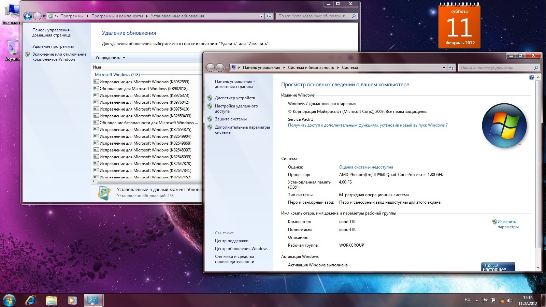The width and height of the screenshot is (546, 307).
Task: Click the scroll-down arrow in System window
Action: click(538, 268)
